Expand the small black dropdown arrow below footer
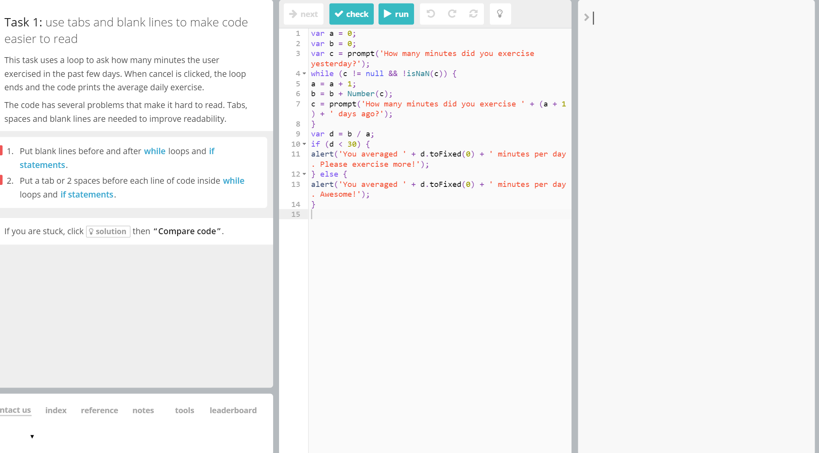The image size is (819, 453). [x=32, y=436]
